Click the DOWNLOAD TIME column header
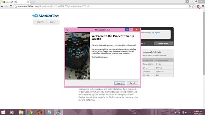This screenshot has width=205, height=115. point(162,60)
